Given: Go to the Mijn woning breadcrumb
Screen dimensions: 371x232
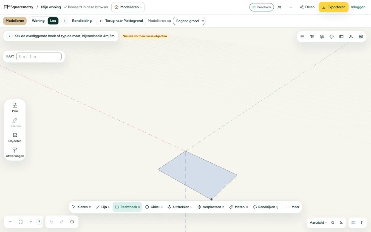Looking at the screenshot, I should click(51, 7).
